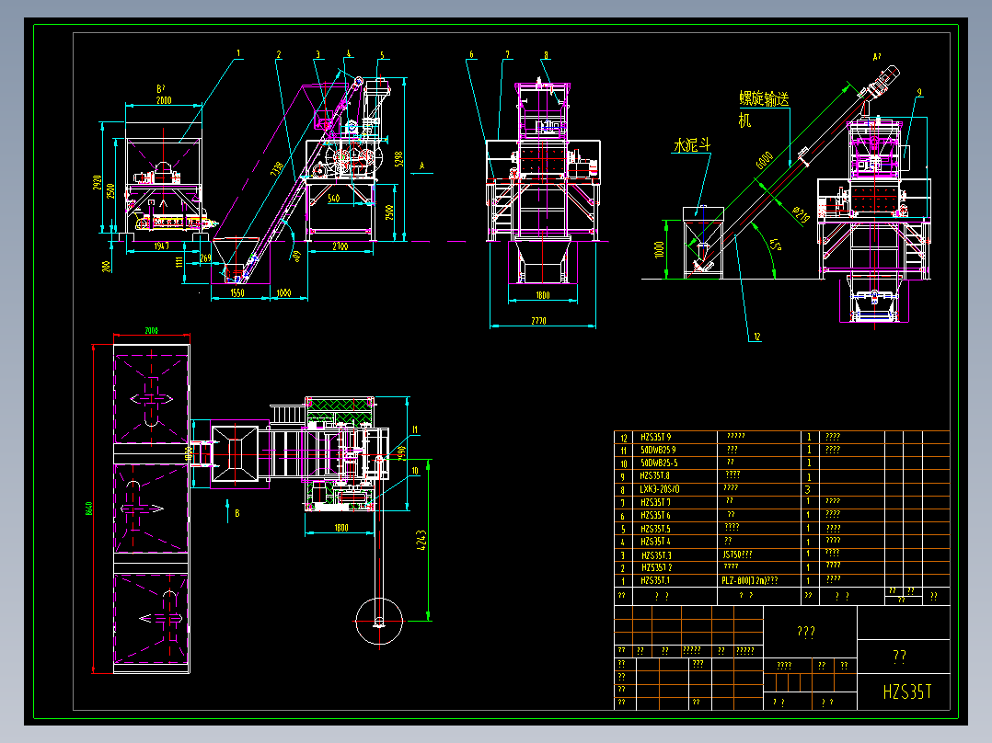Click callout number 11 in plan view
This screenshot has height=743, width=992.
click(415, 430)
